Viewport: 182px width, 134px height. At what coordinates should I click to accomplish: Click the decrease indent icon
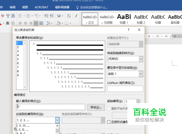pyautogui.click(x=46, y=16)
